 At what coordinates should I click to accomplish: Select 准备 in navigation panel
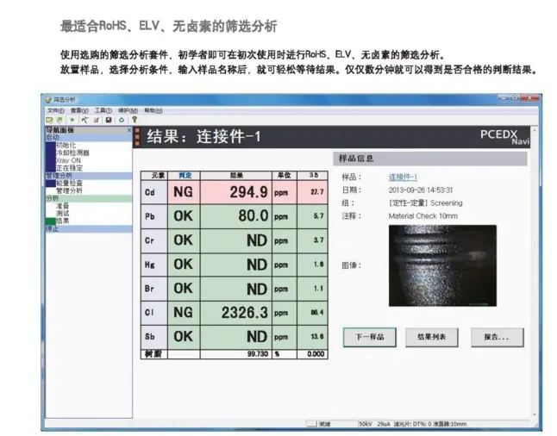[63, 206]
